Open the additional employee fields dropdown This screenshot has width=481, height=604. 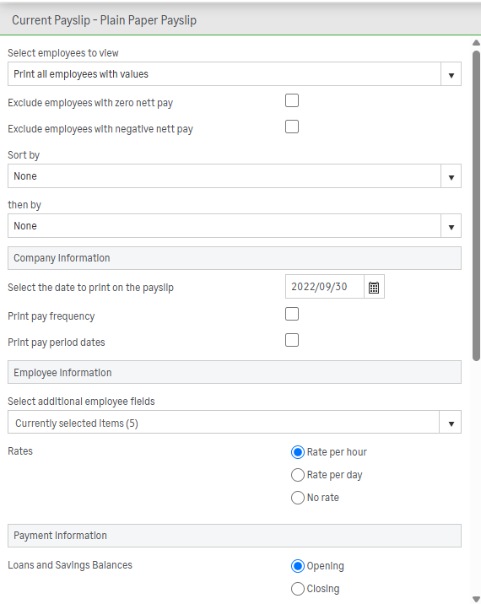coord(235,422)
